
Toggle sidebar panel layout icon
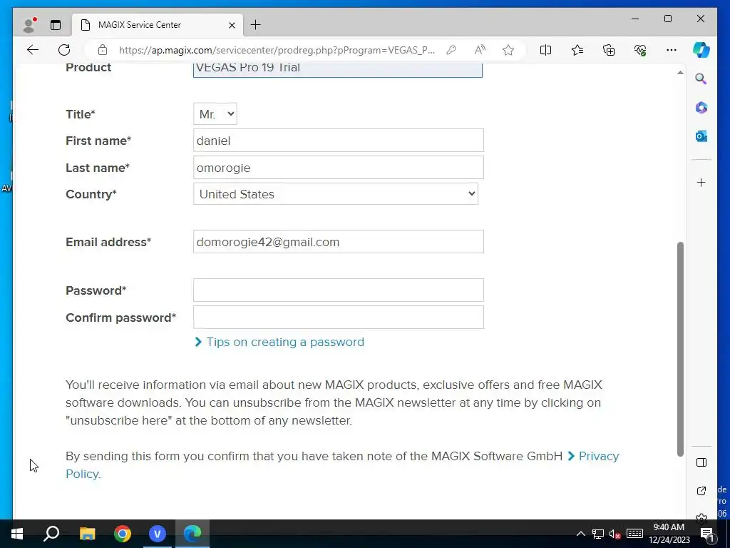701,462
